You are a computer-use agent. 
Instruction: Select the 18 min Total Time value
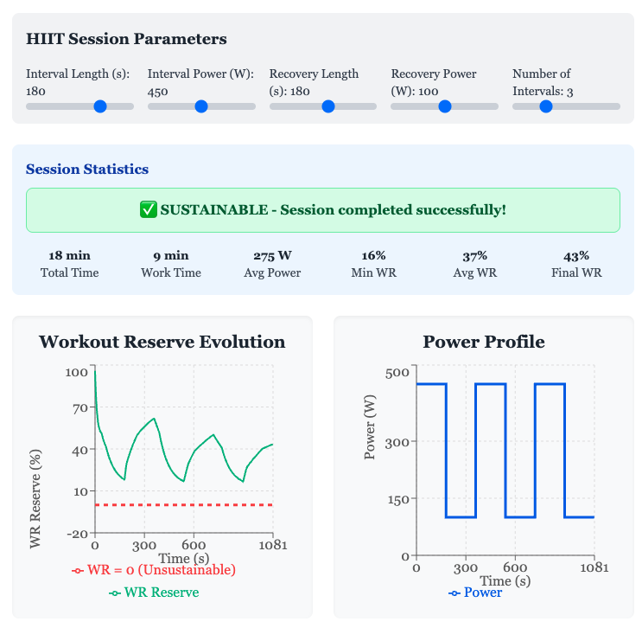[x=70, y=256]
